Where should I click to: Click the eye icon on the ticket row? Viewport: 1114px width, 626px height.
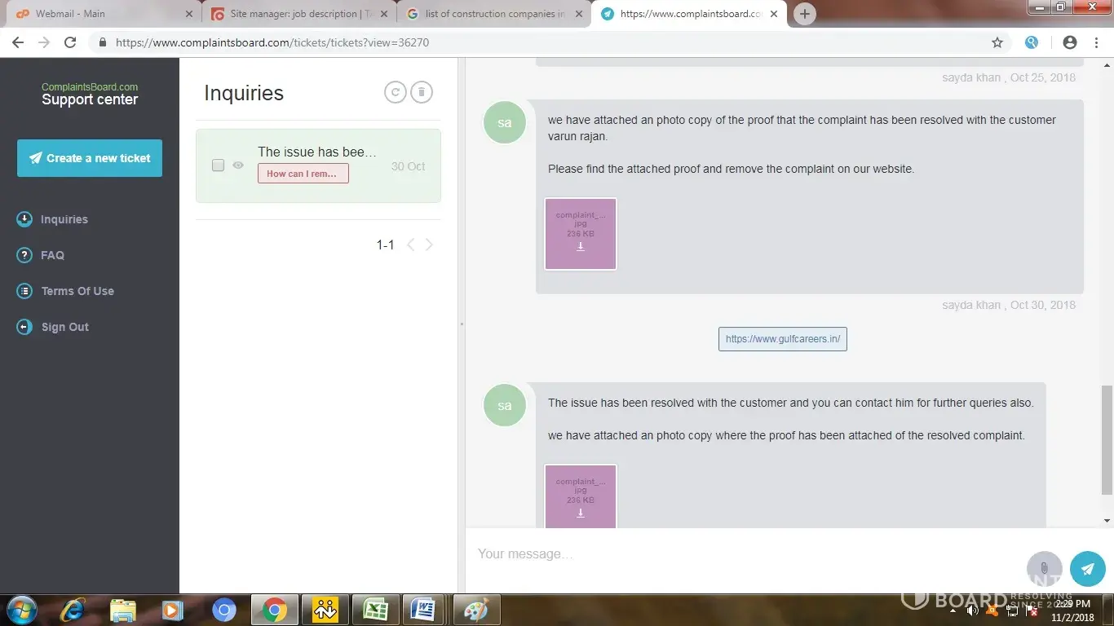[238, 165]
